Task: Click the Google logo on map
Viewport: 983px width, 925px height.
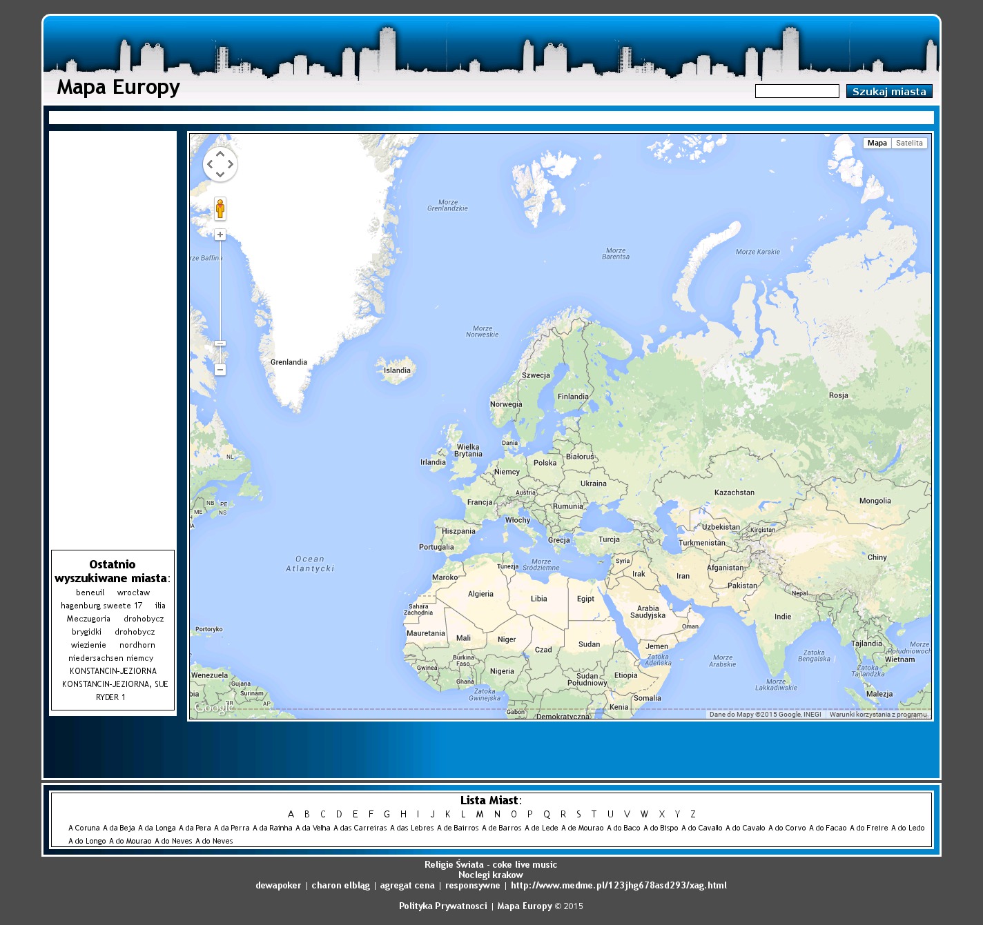Action: coord(213,708)
